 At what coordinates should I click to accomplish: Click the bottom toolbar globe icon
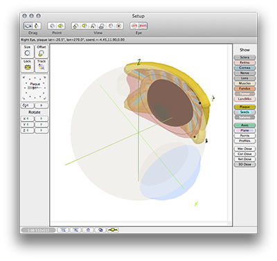click(x=100, y=230)
